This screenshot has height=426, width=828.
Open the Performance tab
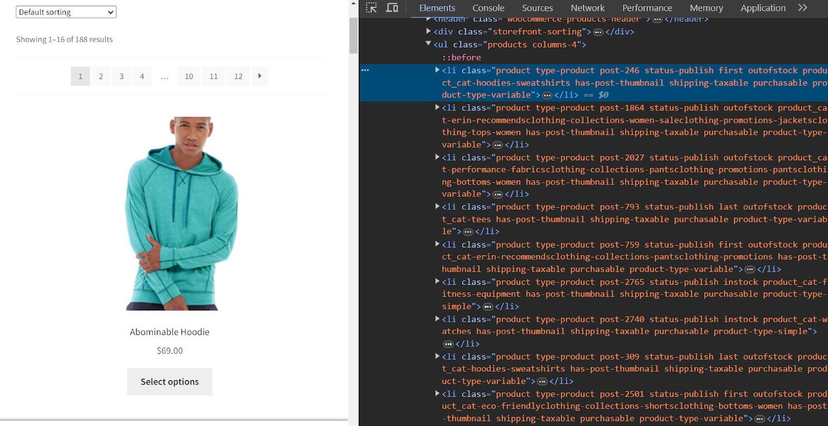647,8
